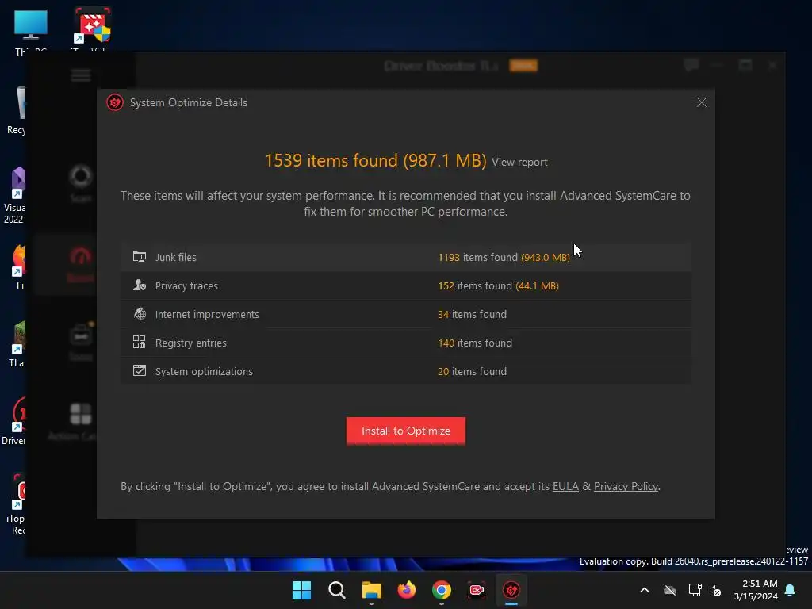Image resolution: width=812 pixels, height=609 pixels.
Task: Click the 140 items found value
Action: point(475,343)
